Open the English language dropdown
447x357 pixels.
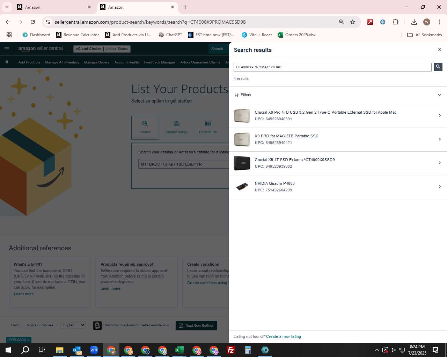[x=73, y=325]
